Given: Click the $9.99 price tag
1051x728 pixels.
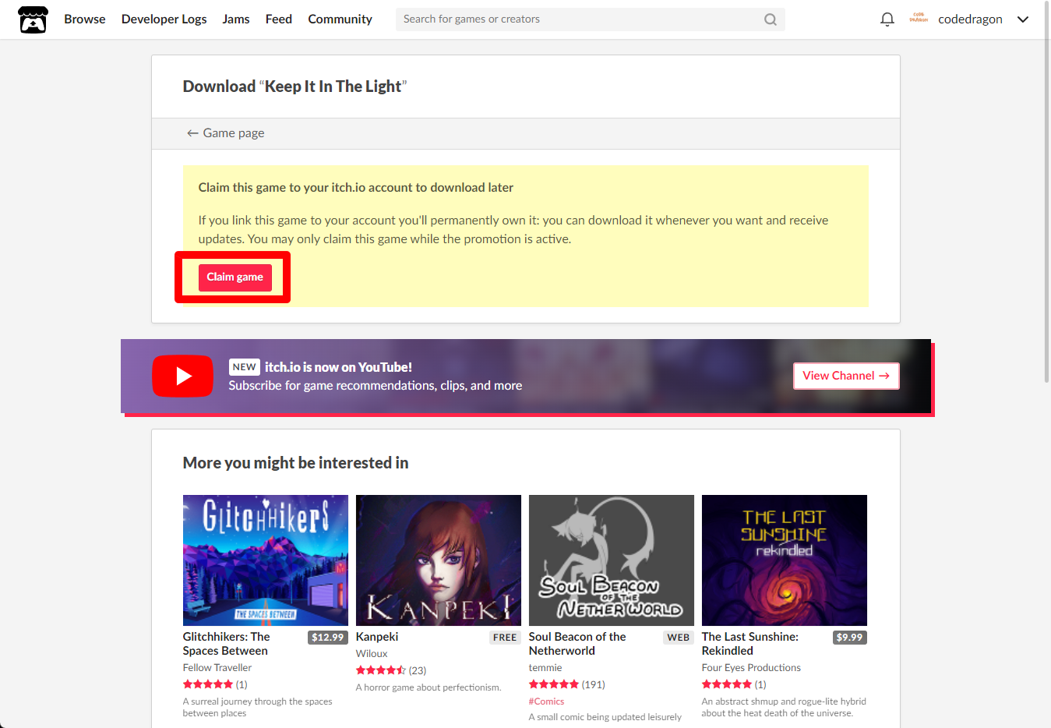Looking at the screenshot, I should 849,638.
